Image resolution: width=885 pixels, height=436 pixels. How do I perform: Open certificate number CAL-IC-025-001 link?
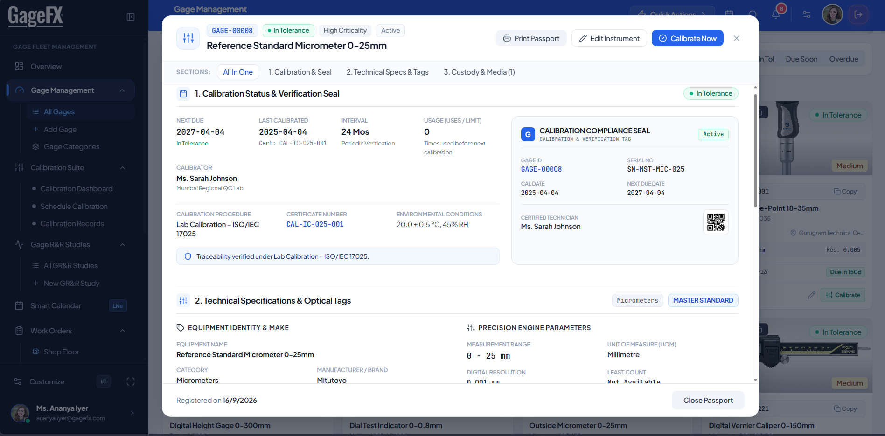pyautogui.click(x=315, y=224)
